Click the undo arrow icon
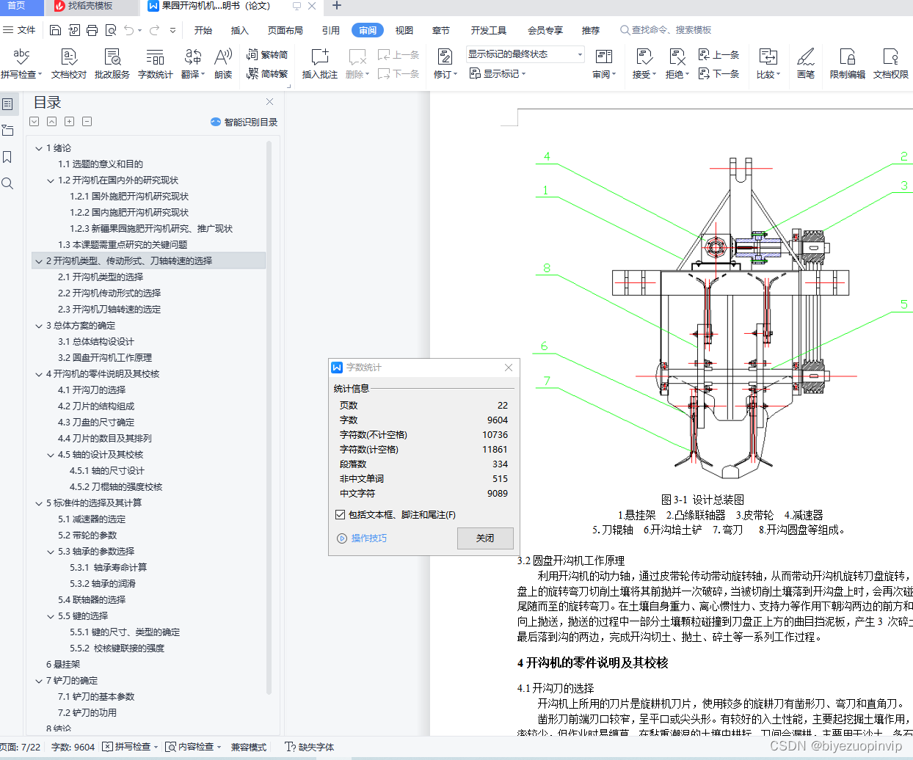Image resolution: width=913 pixels, height=760 pixels. 129,30
